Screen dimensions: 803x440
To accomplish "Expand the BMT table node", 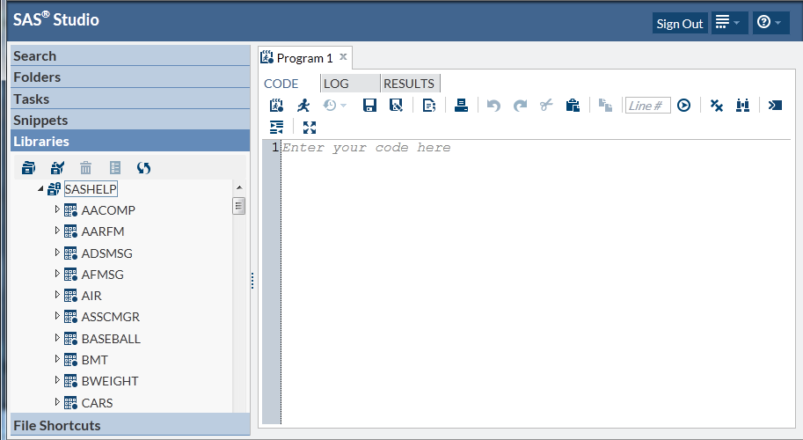I will (57, 359).
